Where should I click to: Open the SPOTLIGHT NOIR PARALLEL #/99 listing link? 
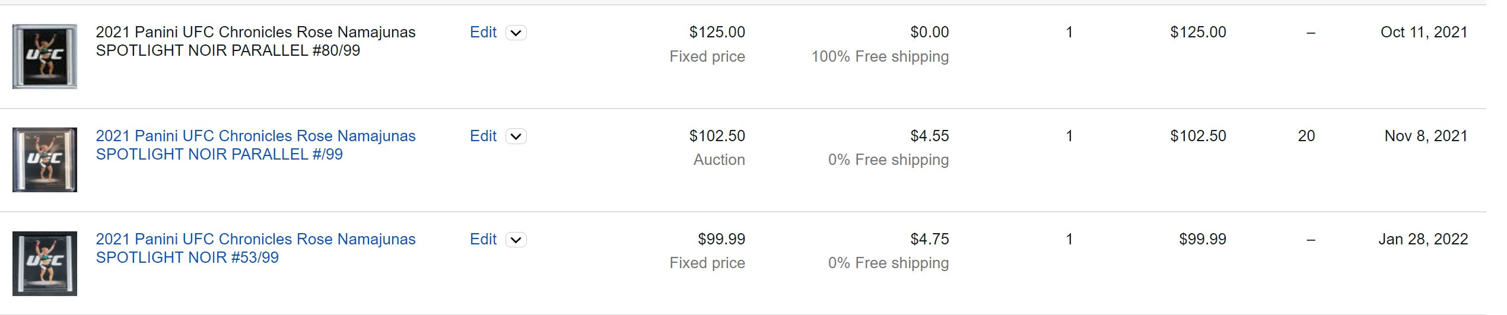point(255,145)
